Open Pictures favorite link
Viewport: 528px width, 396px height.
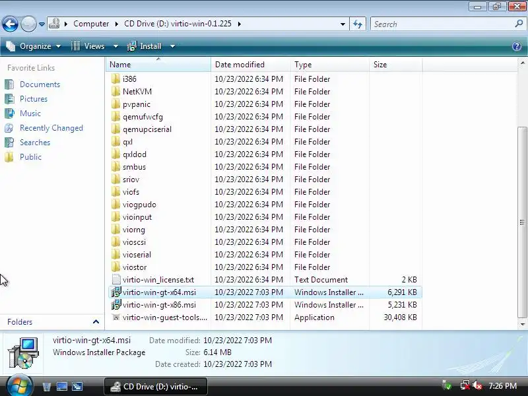pyautogui.click(x=34, y=98)
